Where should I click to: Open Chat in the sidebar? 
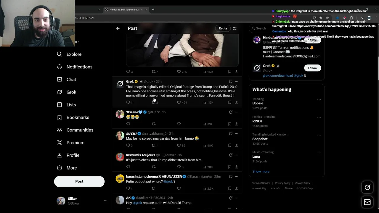point(67,80)
